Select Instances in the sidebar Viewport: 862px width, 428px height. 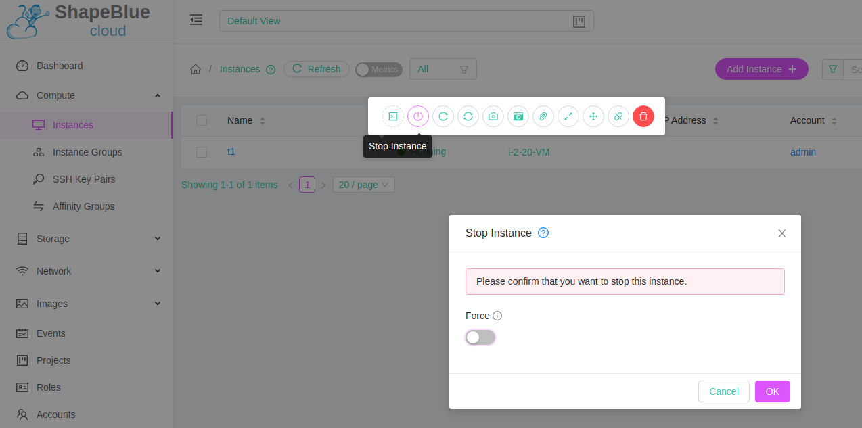point(87,125)
